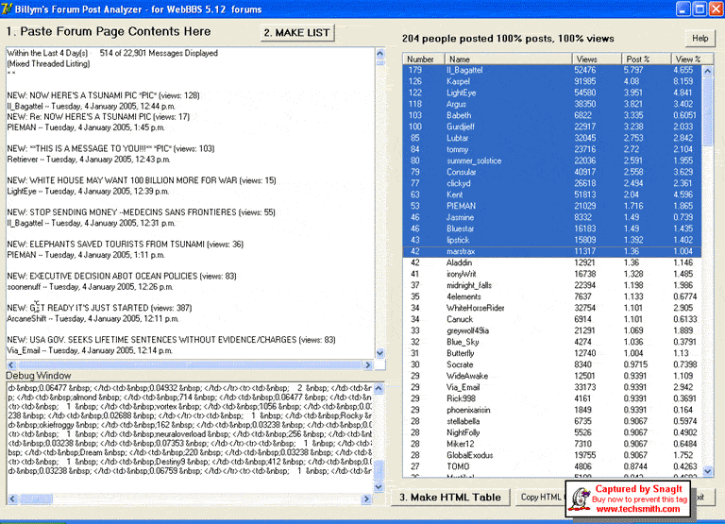Screen dimensions: 725x524
Task: Select the TOMO row
Action: 552,466
